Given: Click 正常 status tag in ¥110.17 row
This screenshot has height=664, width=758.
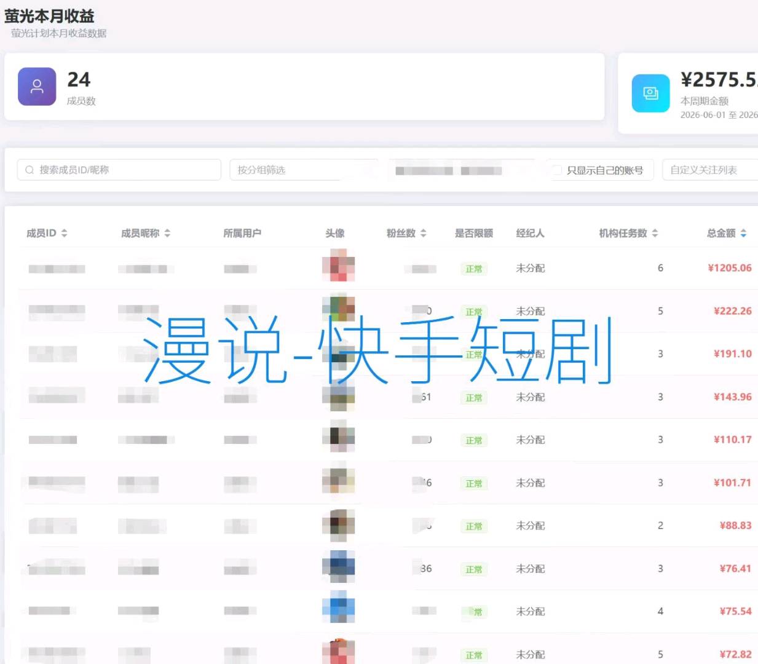Looking at the screenshot, I should coord(474,440).
